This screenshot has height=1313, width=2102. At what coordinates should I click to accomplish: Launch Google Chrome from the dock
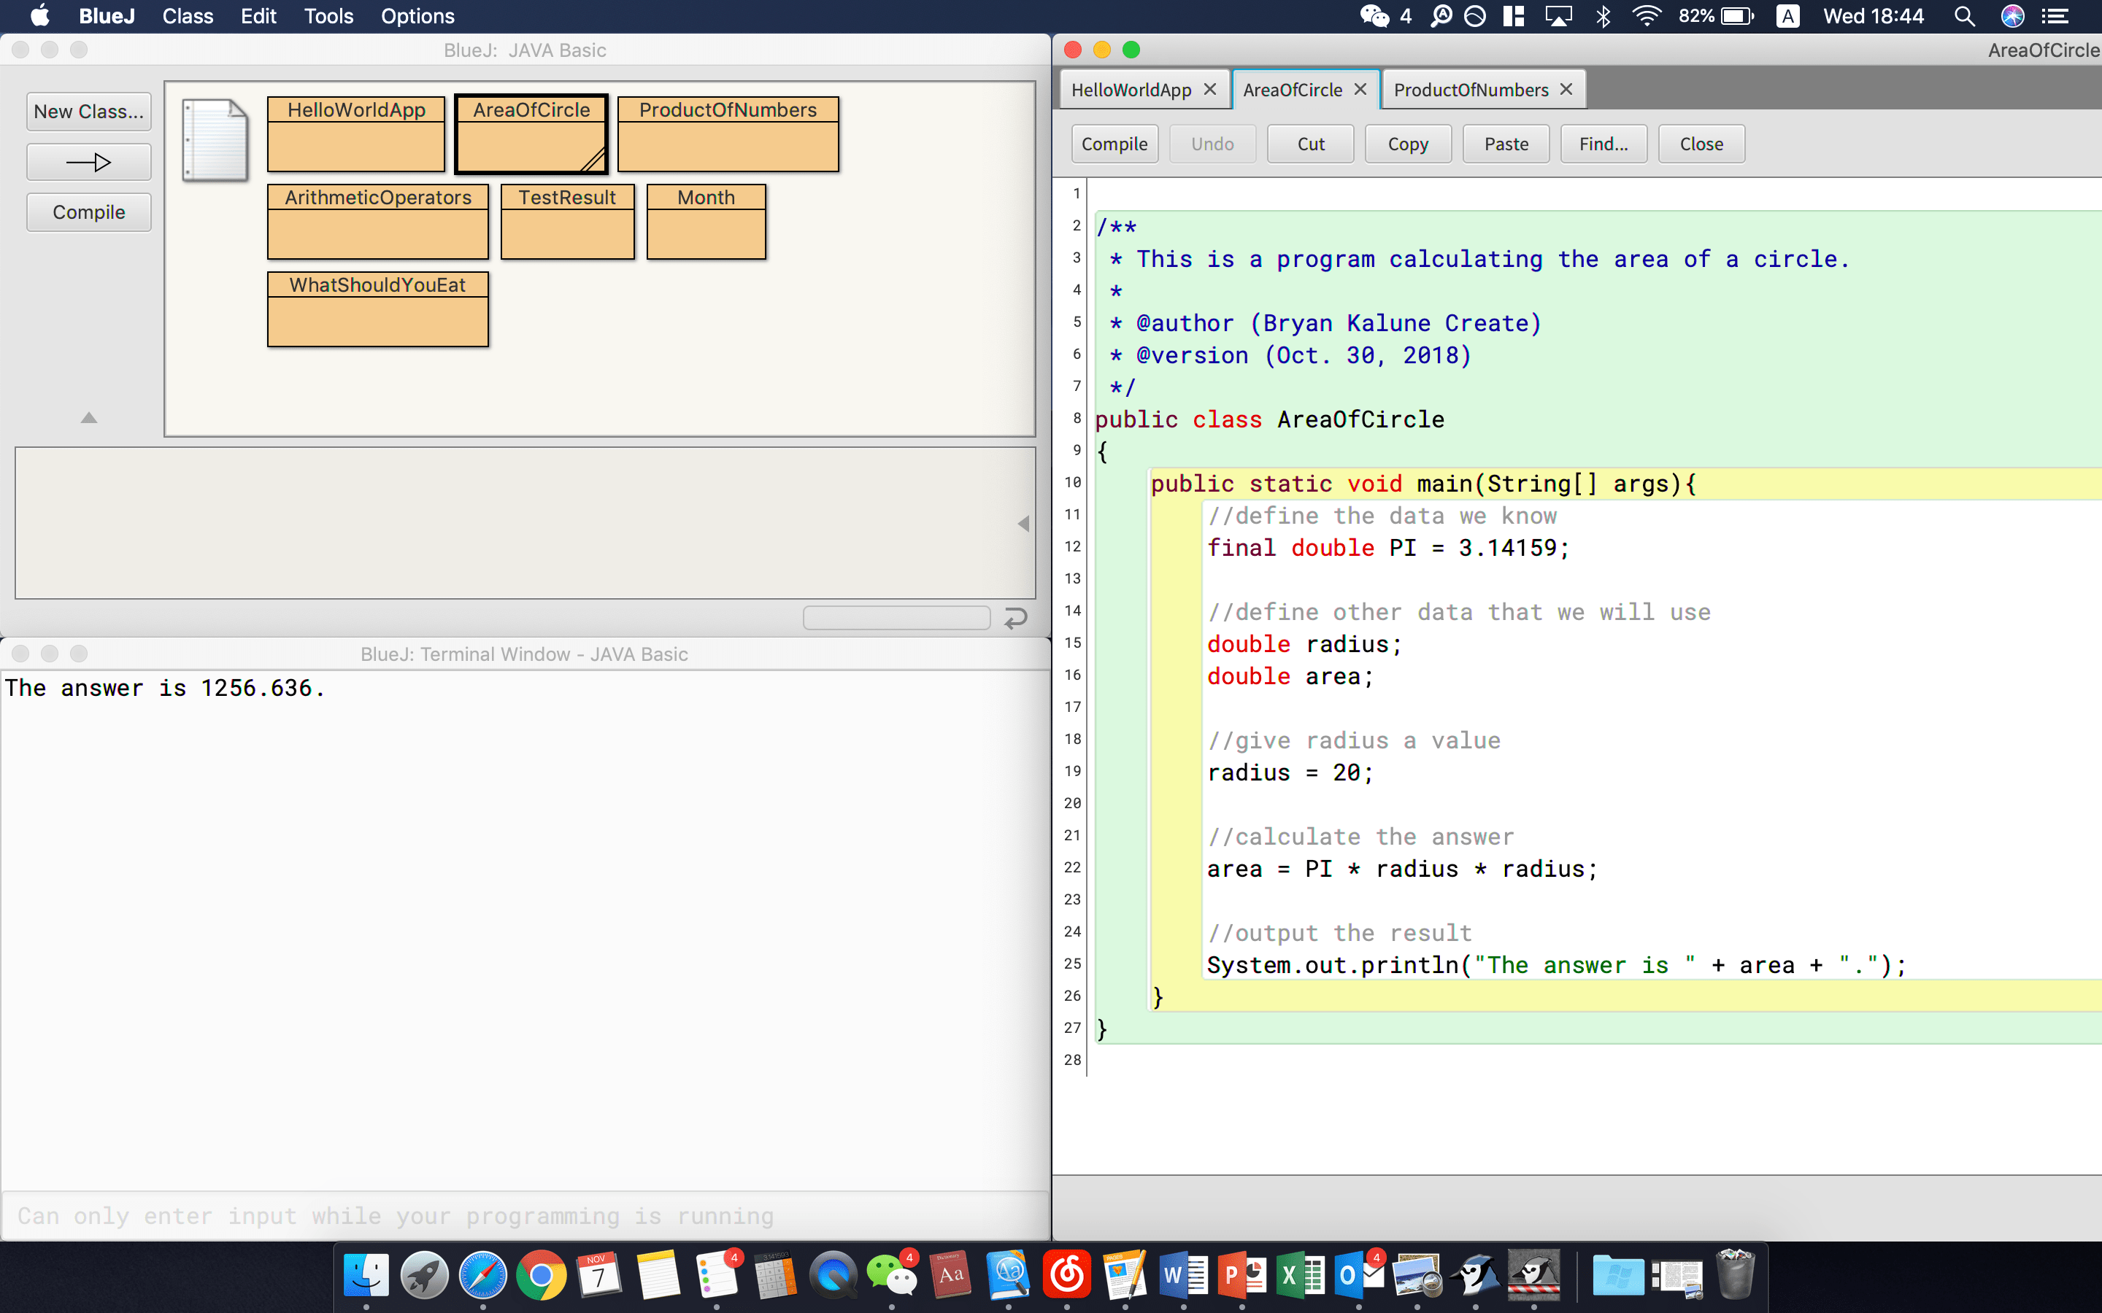pos(540,1275)
